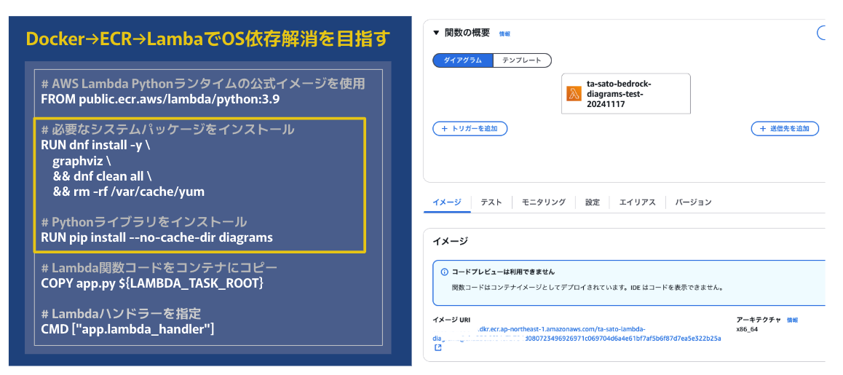Select the # 必要なシステムパッケージをインストール comment

click(x=167, y=130)
